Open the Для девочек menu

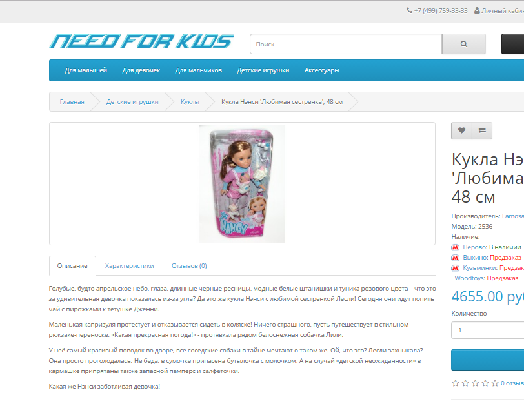141,70
